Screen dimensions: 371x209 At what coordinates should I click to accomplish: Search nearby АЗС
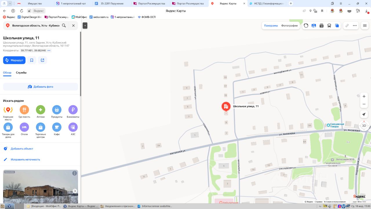coord(73,129)
